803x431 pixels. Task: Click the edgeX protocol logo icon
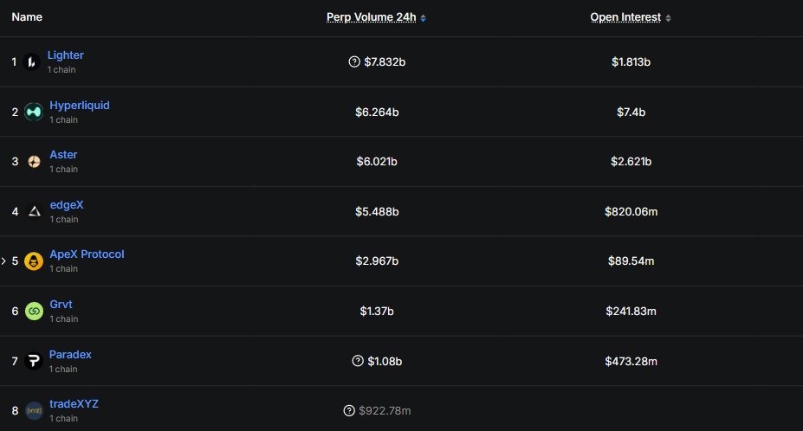(34, 211)
